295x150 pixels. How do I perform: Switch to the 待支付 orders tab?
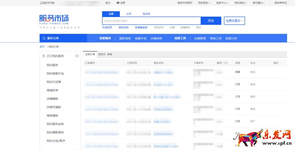click(x=102, y=54)
